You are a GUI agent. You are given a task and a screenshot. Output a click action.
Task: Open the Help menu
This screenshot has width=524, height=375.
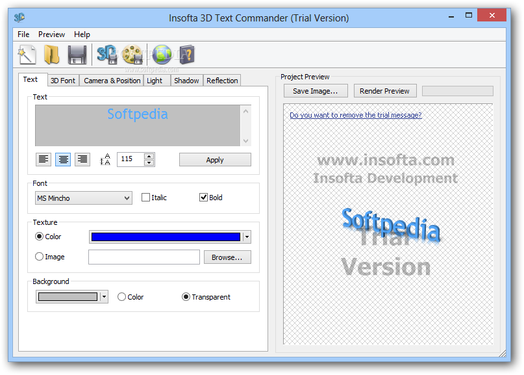pos(82,34)
